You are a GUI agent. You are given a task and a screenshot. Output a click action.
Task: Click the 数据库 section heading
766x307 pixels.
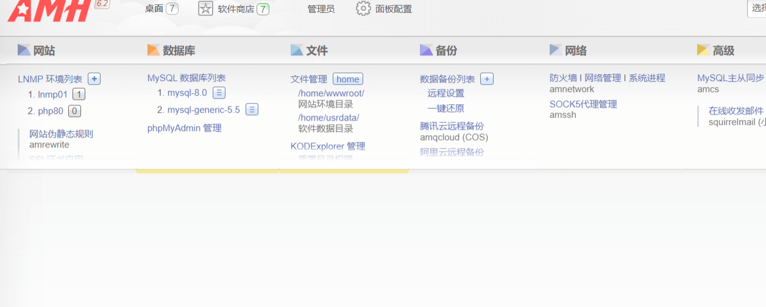179,51
